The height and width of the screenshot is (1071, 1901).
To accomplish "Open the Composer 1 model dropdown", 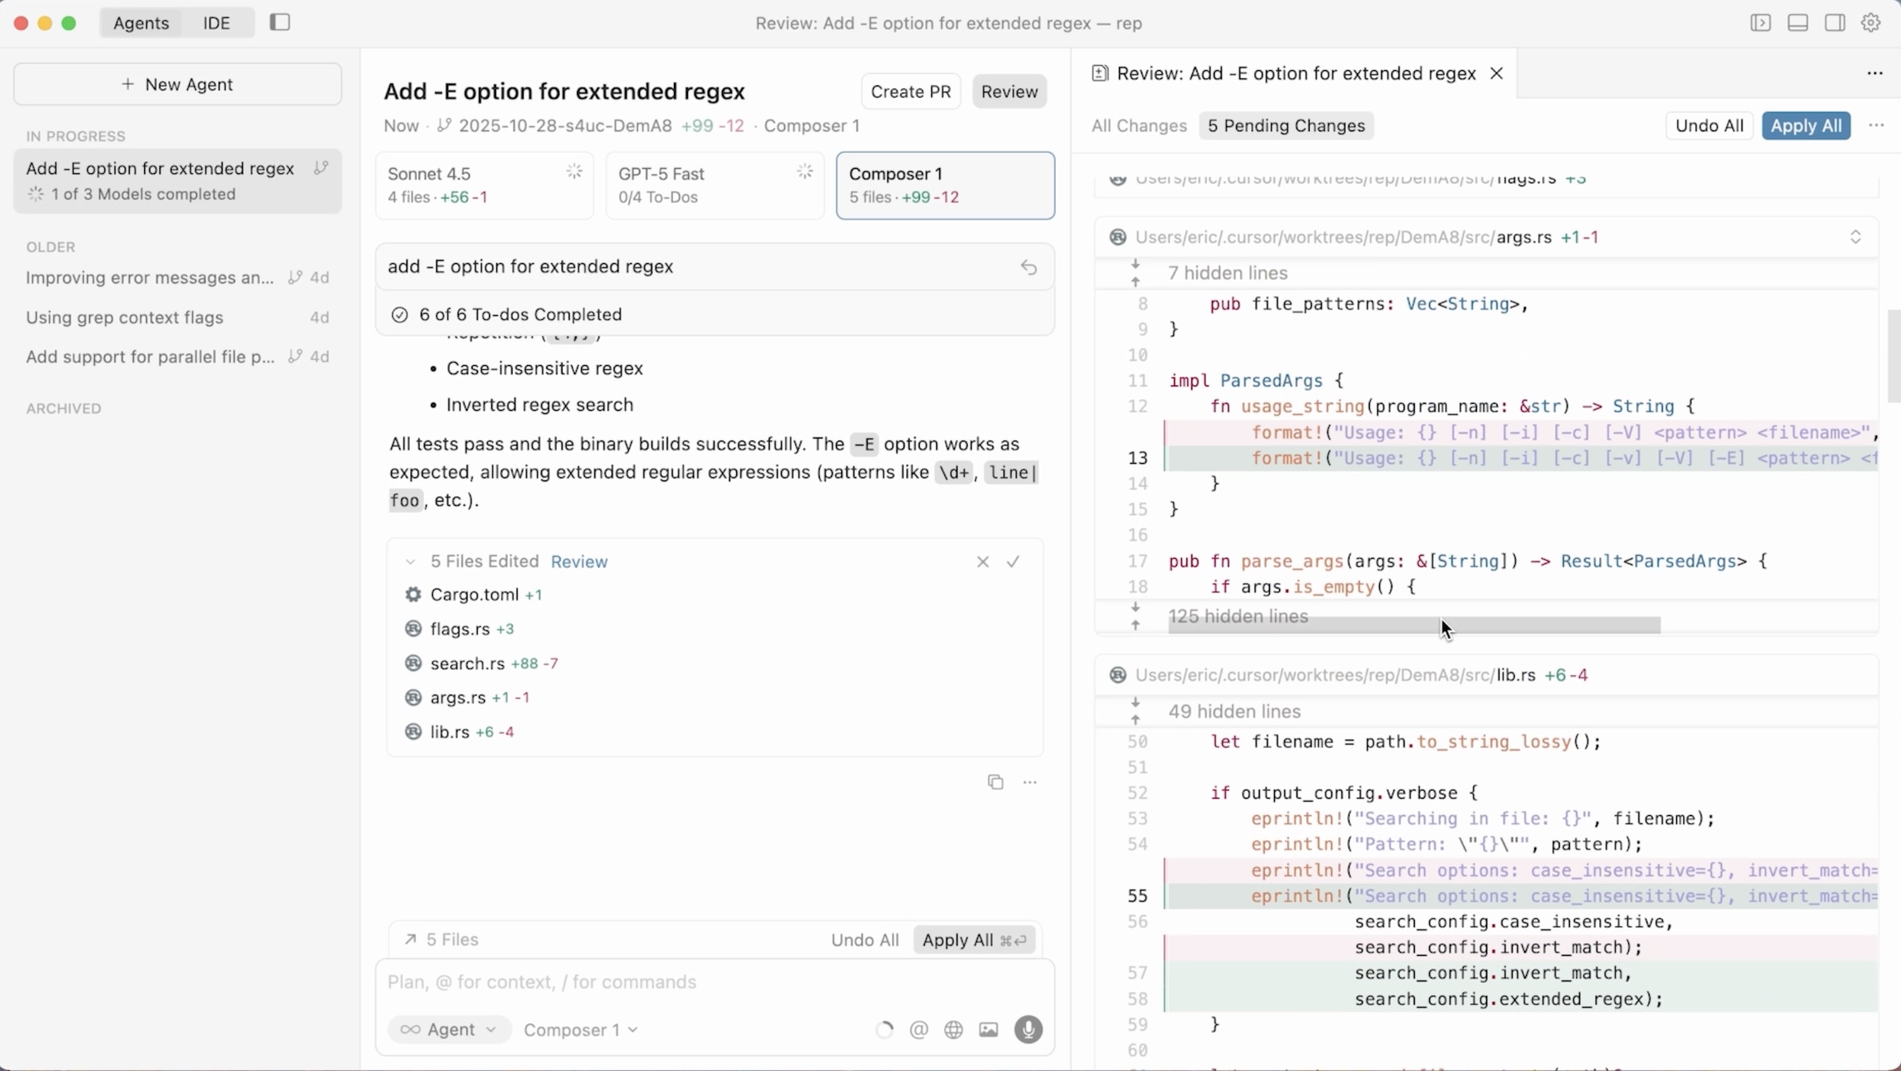I will tap(580, 1030).
